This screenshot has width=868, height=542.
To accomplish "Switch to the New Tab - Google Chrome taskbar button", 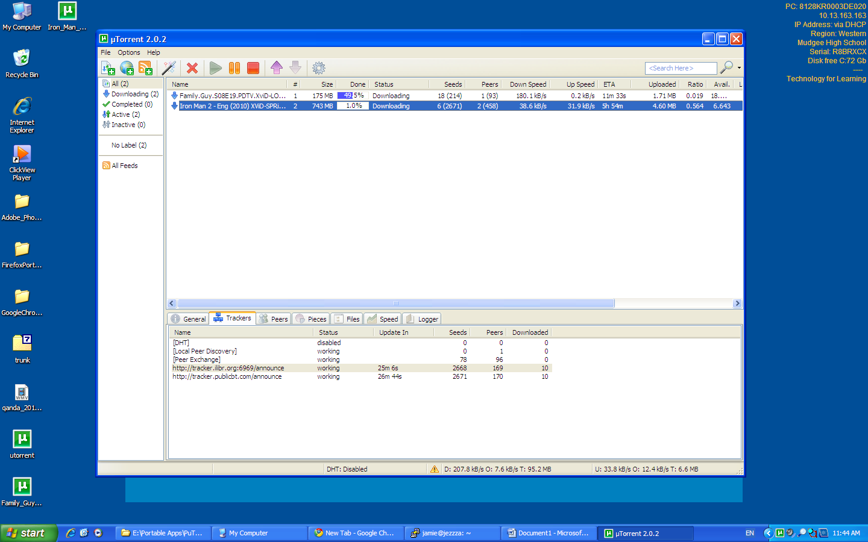I will click(x=356, y=533).
